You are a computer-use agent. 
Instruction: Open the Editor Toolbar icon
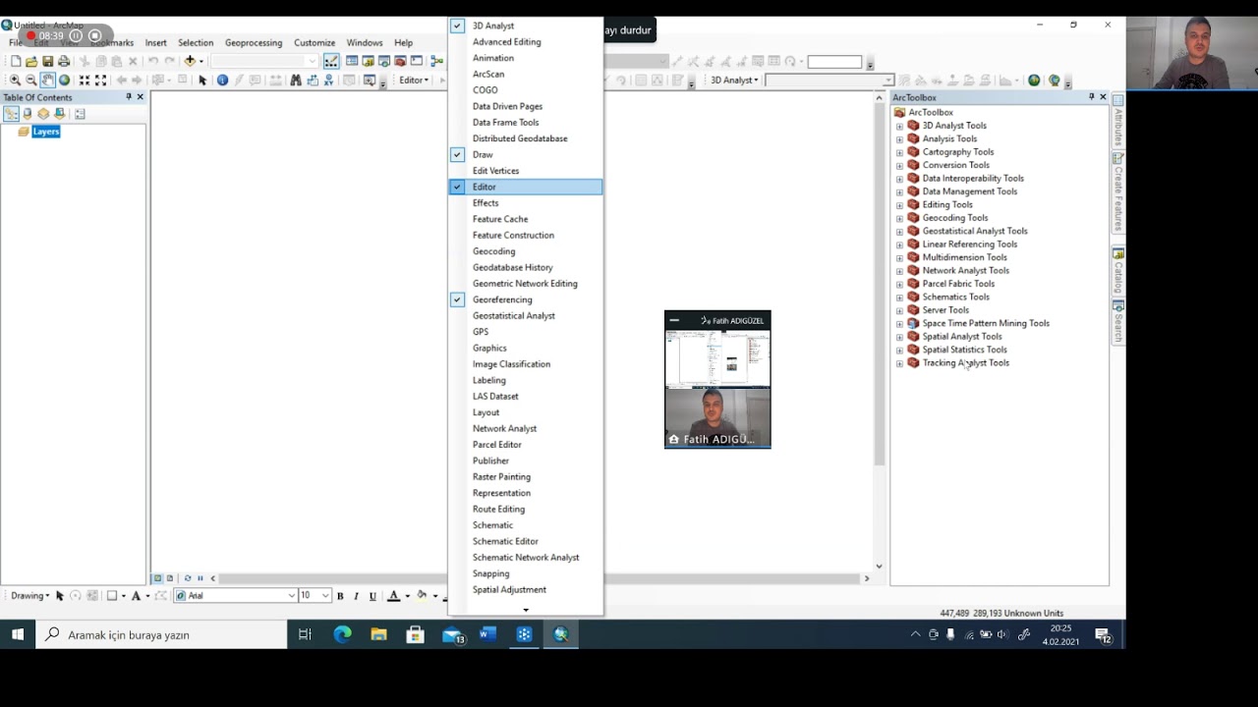tap(331, 61)
